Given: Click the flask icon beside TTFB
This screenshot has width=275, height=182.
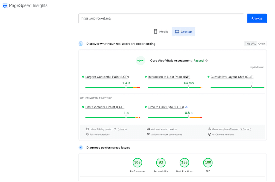Looking at the screenshot, I should point(186,107).
